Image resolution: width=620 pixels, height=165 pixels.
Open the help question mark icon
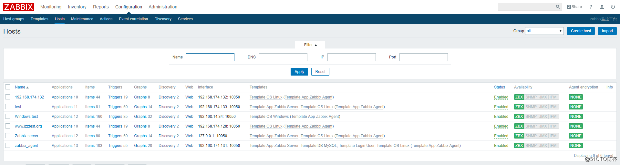click(591, 7)
